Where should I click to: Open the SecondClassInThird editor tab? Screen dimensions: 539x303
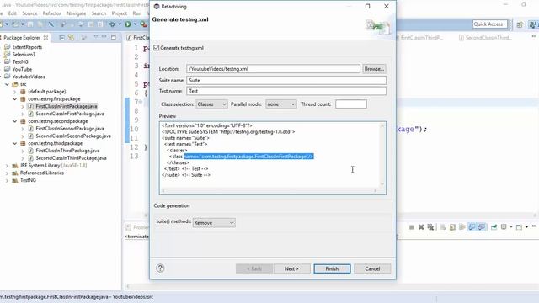click(x=485, y=37)
